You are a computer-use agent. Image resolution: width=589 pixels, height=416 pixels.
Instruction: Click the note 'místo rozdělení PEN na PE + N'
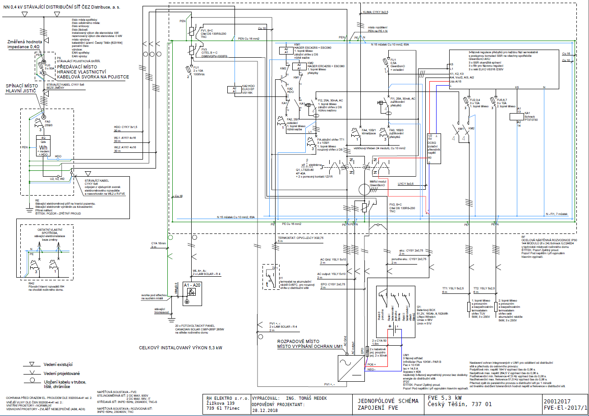click(377, 30)
